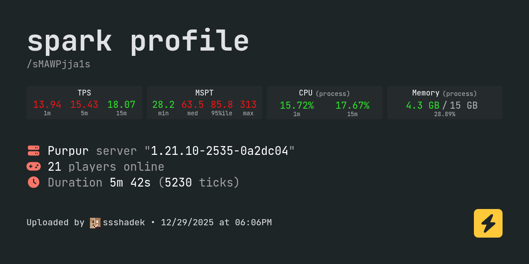This screenshot has width=529, height=264.
Task: Click the TPS 15m value 18.07
Action: (x=121, y=105)
